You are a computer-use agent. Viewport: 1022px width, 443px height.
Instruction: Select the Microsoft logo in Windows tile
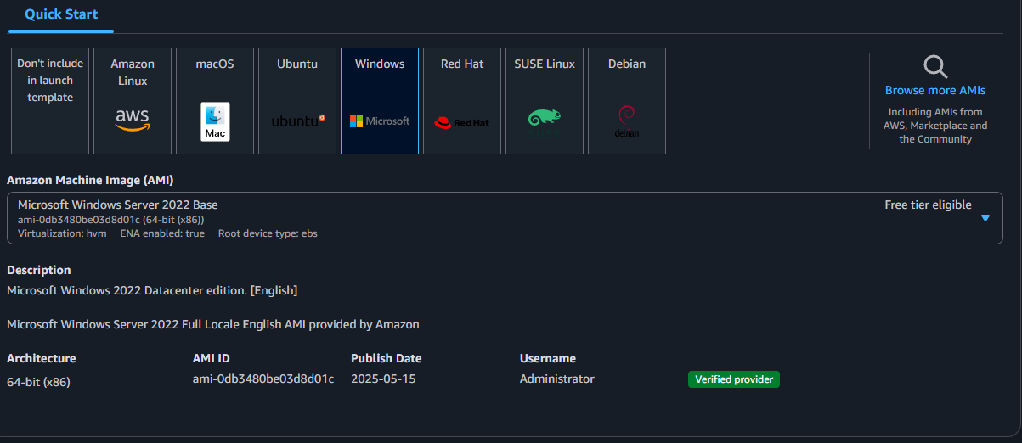(380, 121)
